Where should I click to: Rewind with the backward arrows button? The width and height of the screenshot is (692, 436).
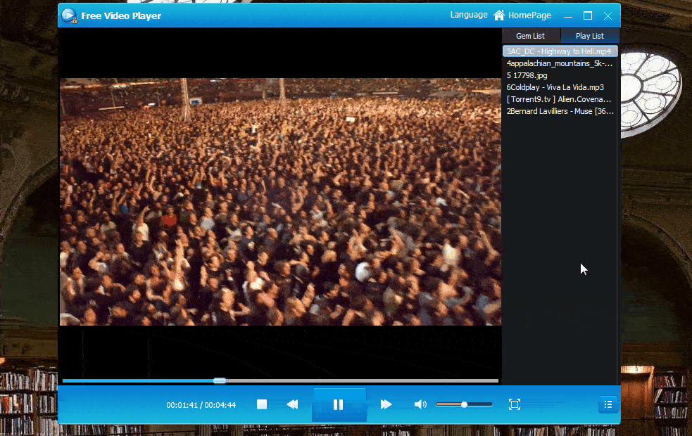292,404
